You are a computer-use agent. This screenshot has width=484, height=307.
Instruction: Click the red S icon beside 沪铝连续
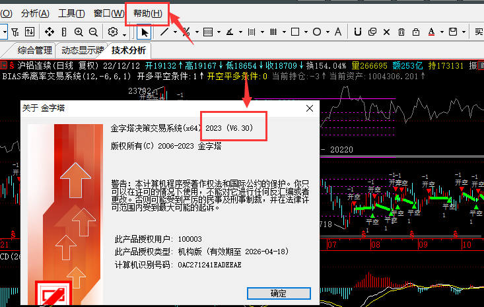point(12,66)
